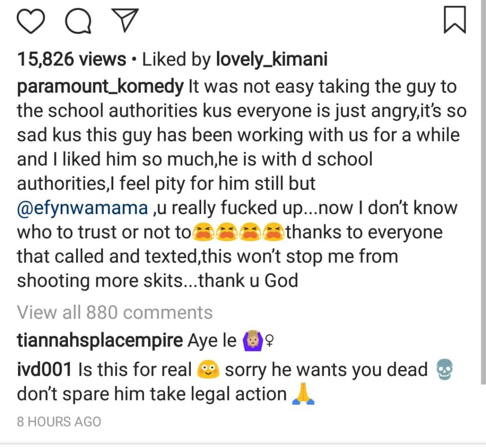Image resolution: width=486 pixels, height=447 pixels.
Task: Open the @efynwamama mention
Action: pyautogui.click(x=81, y=208)
